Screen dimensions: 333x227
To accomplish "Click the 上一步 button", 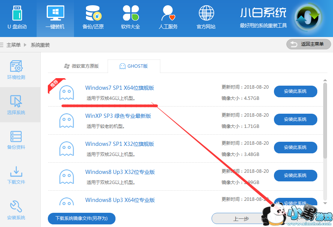I will (241, 218).
